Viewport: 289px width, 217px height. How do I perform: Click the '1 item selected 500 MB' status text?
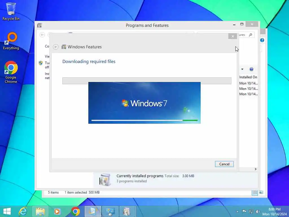coord(82,192)
